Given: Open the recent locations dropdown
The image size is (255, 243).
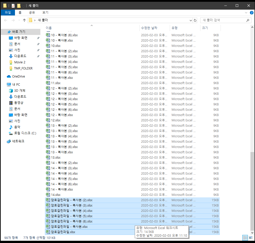Looking at the screenshot, I should pyautogui.click(x=19, y=20).
